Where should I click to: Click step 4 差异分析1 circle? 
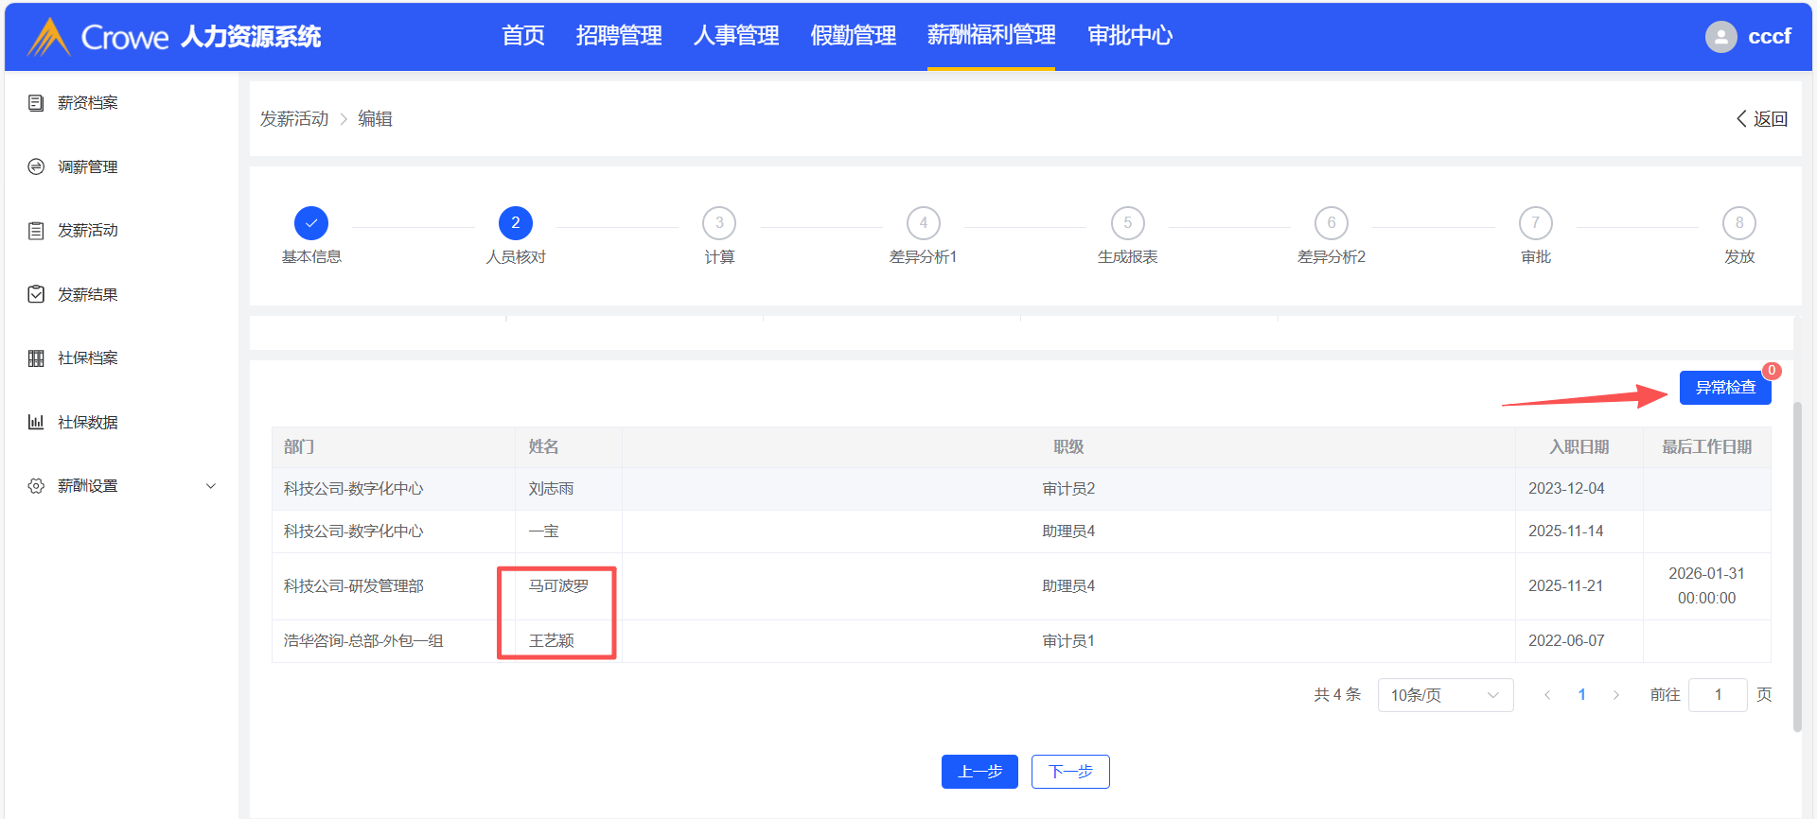[x=924, y=223]
